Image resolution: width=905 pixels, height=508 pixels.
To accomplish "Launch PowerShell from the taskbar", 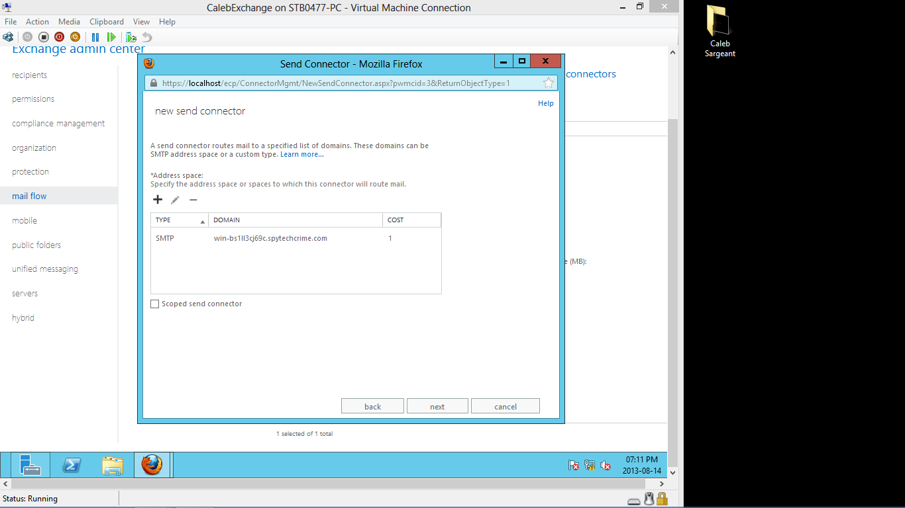I will pyautogui.click(x=72, y=465).
